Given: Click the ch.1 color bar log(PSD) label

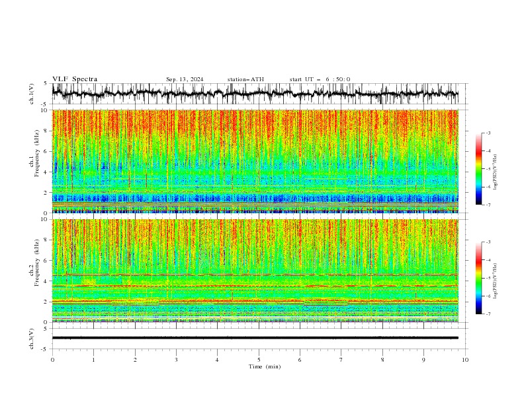Looking at the screenshot, I should 495,172.
